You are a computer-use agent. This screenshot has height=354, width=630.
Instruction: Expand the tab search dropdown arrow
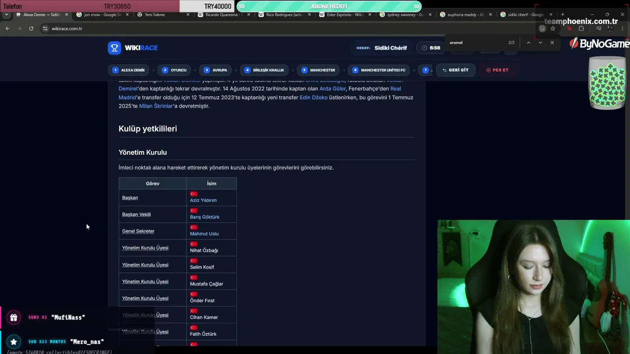point(6,15)
